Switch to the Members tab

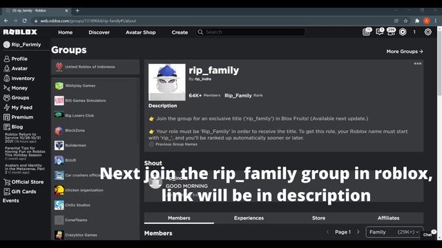click(179, 218)
